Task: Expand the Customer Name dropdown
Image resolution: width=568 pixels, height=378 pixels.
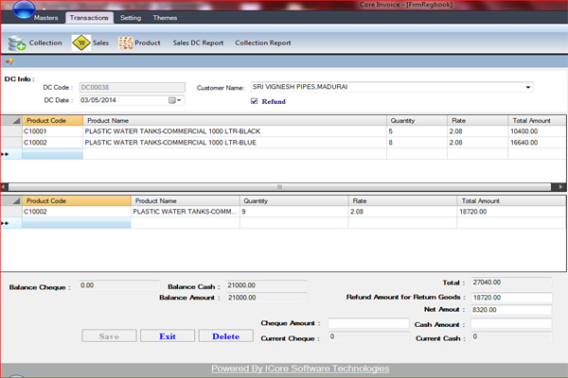Action: [x=527, y=87]
